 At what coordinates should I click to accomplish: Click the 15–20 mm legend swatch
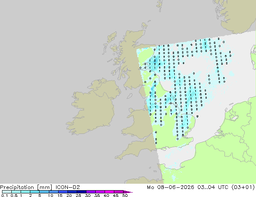click(x=63, y=192)
